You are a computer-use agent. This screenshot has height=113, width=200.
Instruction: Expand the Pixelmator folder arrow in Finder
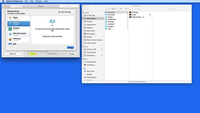(127, 19)
